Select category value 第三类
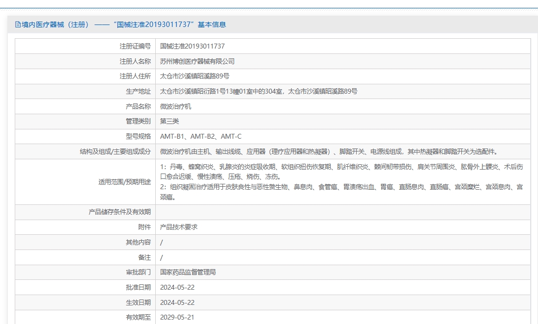 point(170,121)
